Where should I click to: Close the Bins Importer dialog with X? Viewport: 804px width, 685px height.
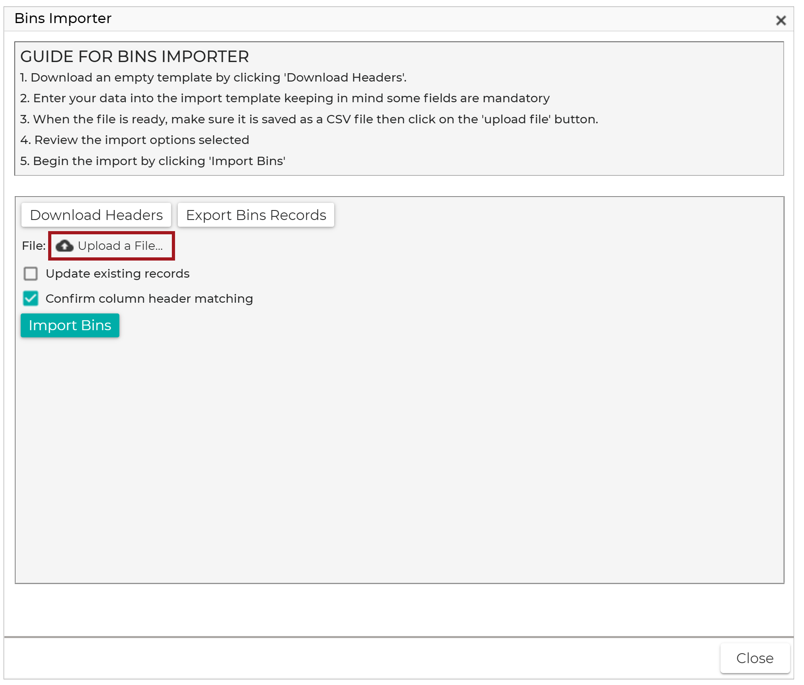point(781,20)
